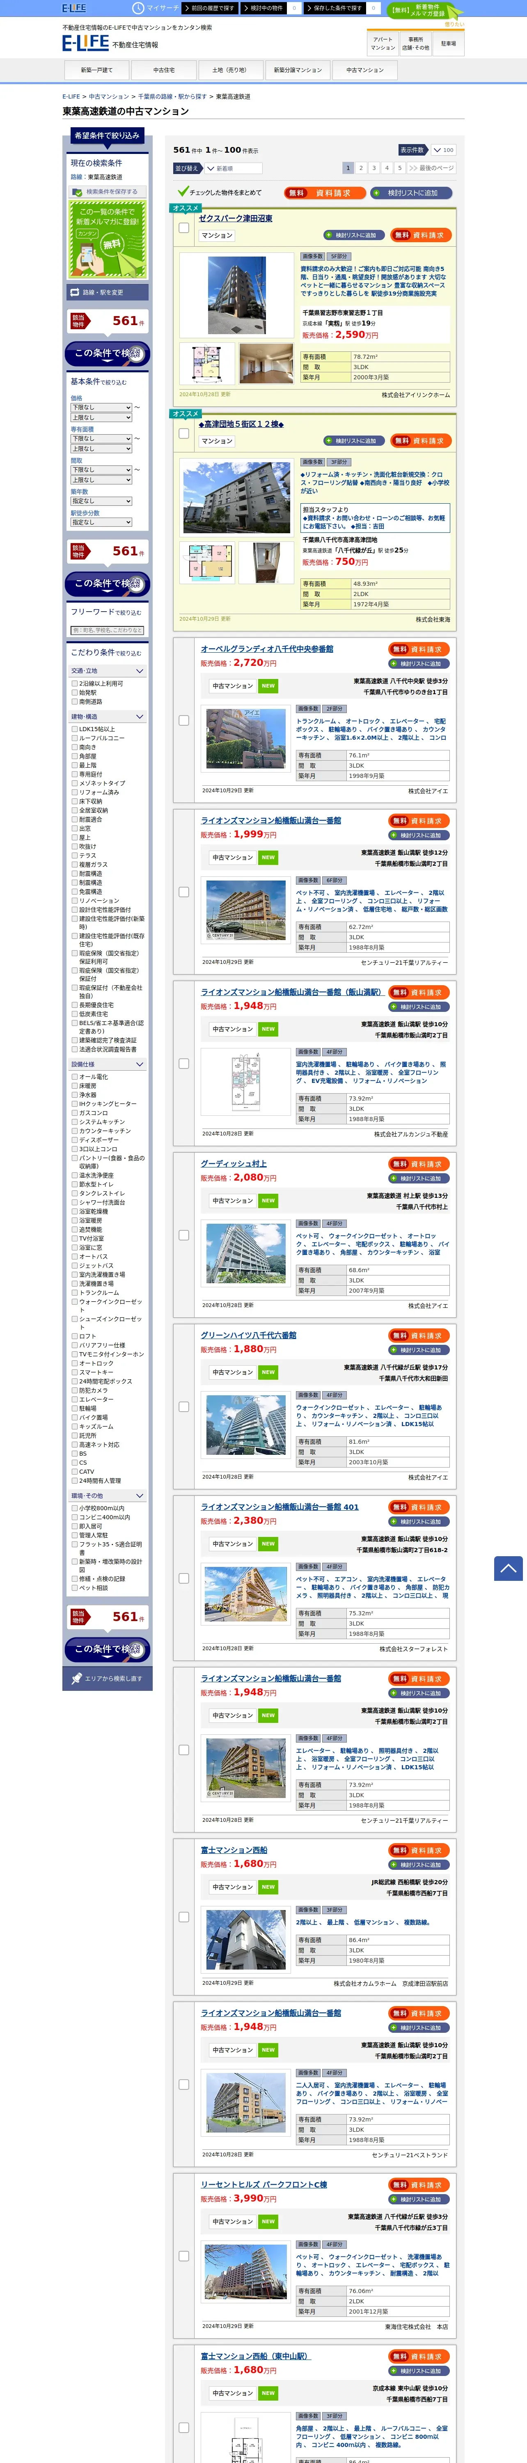Open the 専有面積 lower-limit dropdown
The height and width of the screenshot is (2463, 527).
click(101, 439)
